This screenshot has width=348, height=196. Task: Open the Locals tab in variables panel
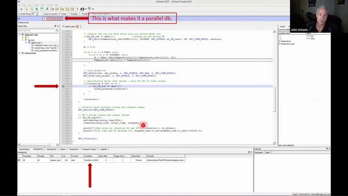pos(282,27)
